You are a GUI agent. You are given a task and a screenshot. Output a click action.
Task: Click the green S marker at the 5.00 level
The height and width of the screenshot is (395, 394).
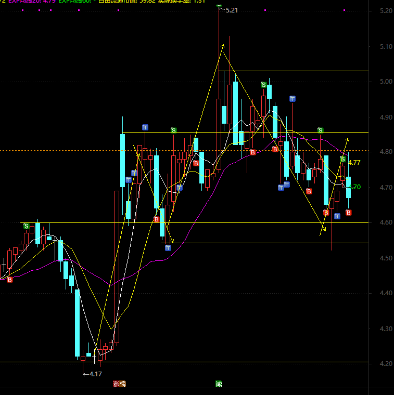pyautogui.click(x=263, y=85)
